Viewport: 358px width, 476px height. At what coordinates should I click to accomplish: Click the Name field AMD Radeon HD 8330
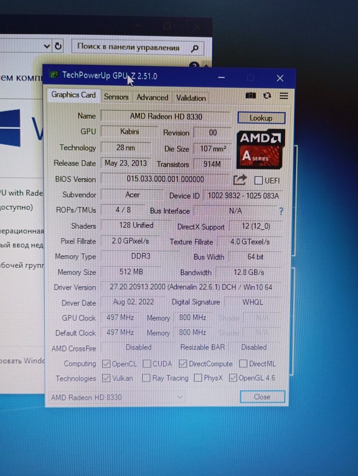(x=166, y=117)
